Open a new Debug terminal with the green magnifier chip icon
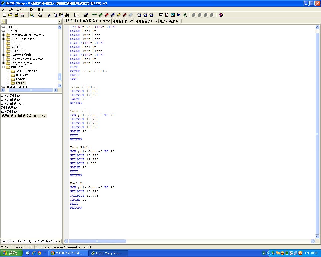Screen dimensions: 321x257 point(185,15)
